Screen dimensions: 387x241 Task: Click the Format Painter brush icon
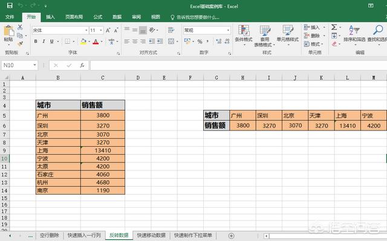20,44
